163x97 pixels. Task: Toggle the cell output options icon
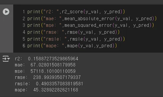click(x=6, y=59)
